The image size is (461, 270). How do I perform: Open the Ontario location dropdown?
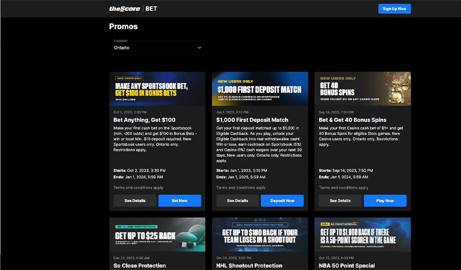point(157,47)
